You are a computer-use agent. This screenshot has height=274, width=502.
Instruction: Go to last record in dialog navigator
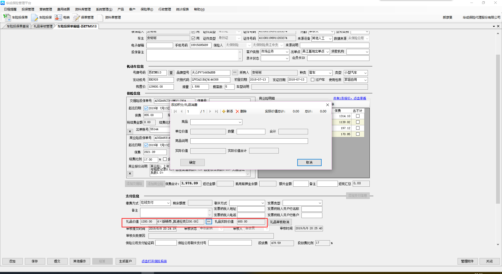pos(216,111)
